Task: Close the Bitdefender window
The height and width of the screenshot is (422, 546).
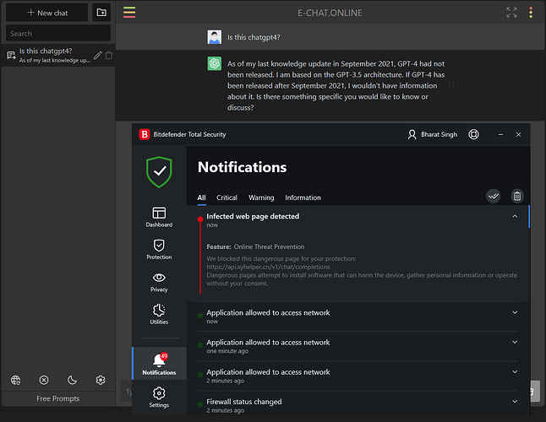Action: point(518,134)
